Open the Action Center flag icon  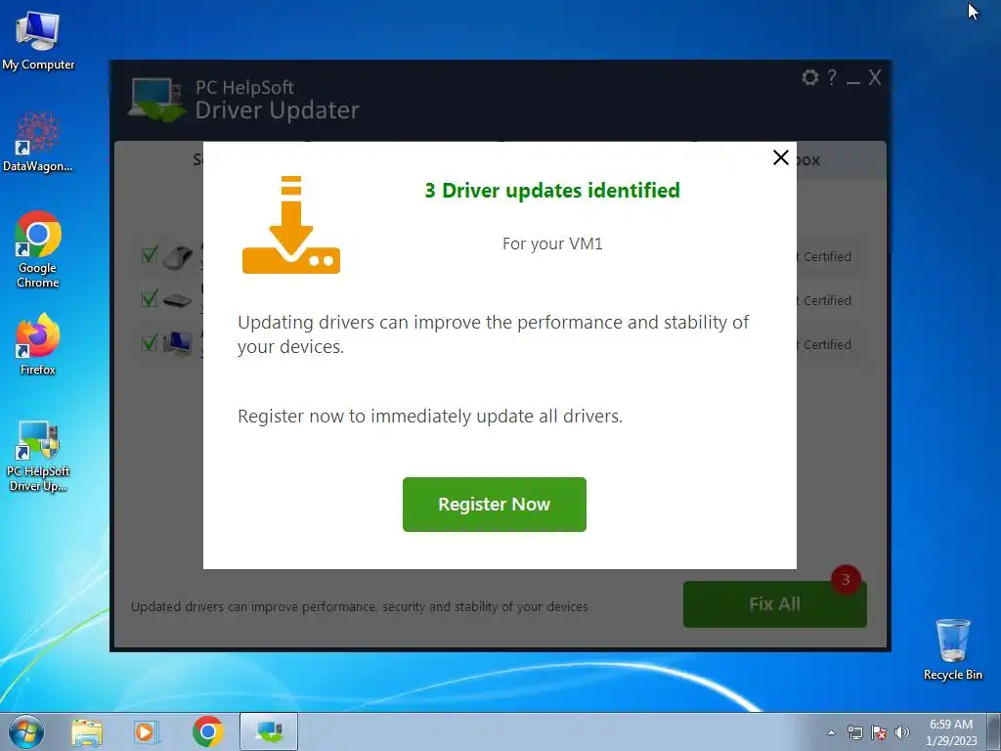879,732
